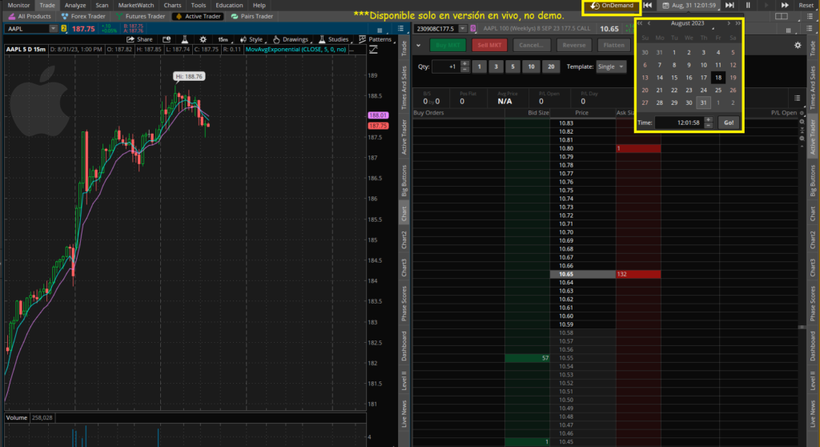Open the Forex Trader tab
The width and height of the screenshot is (820, 447).
click(83, 16)
